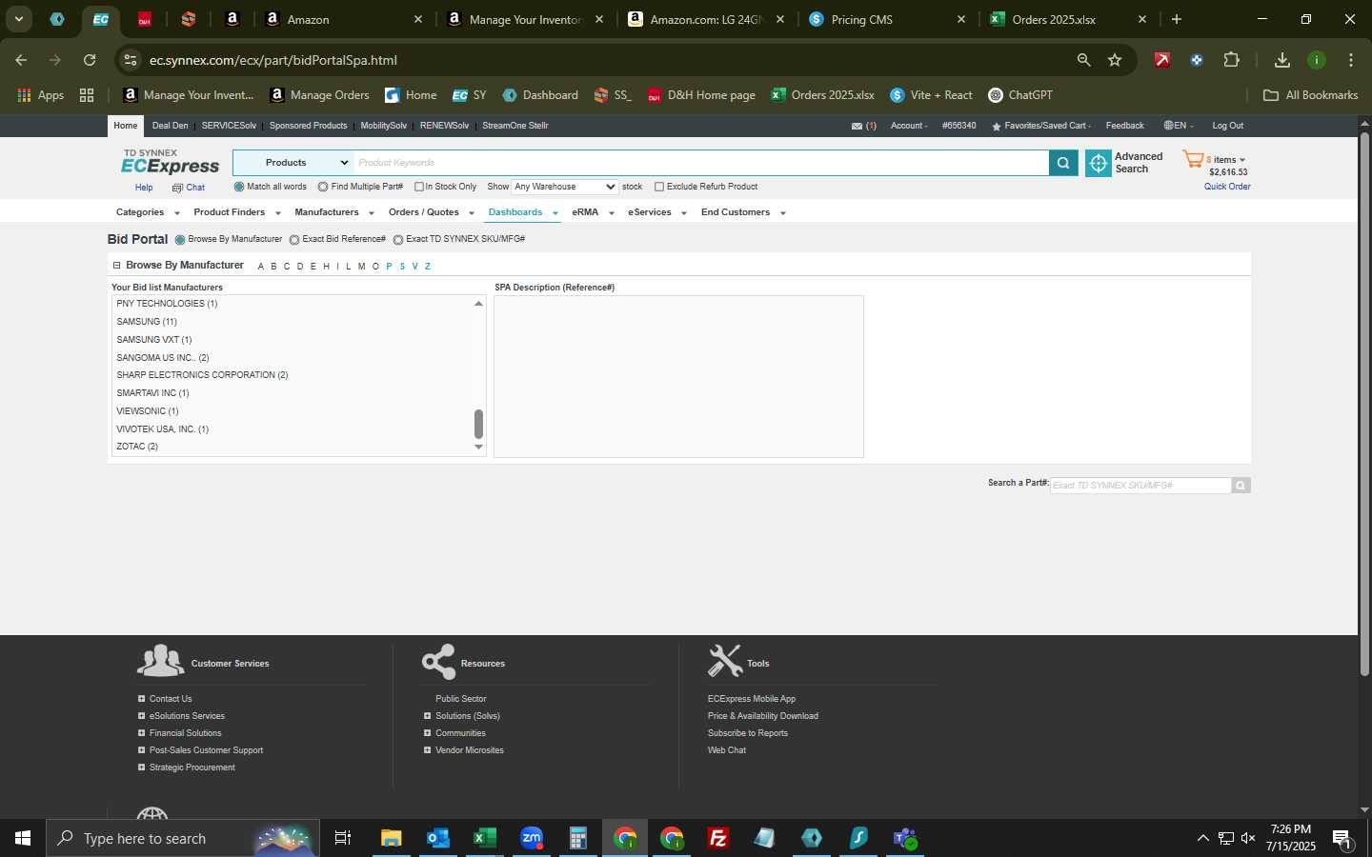Screen dimensions: 1372x857
Task: Click the browser reload icon
Action: coord(90,60)
